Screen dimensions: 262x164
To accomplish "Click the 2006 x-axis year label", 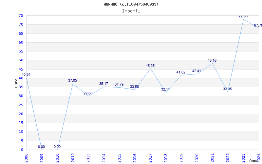I will (x=26, y=158).
